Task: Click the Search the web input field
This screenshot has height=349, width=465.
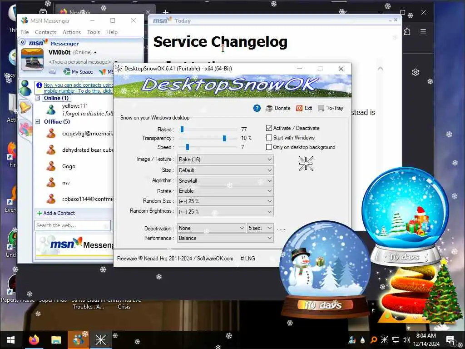Action: pos(73,225)
